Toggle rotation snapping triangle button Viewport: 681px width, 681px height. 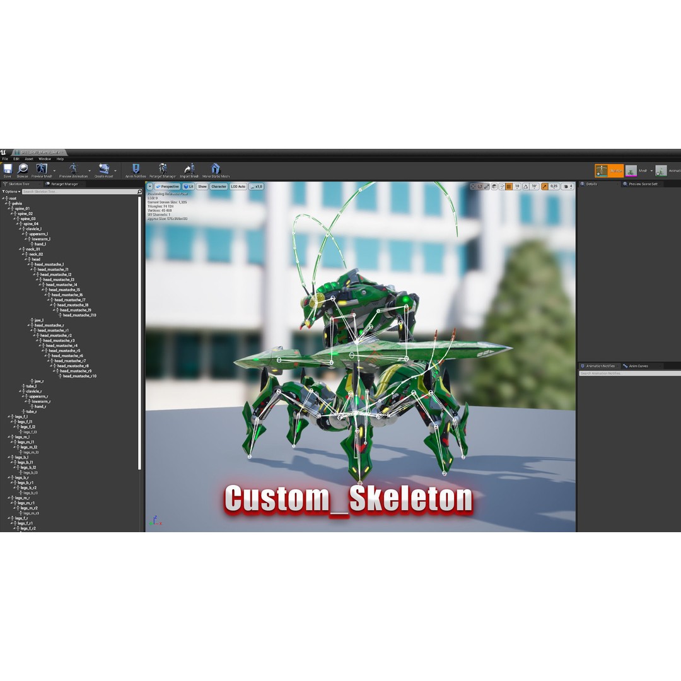click(525, 186)
